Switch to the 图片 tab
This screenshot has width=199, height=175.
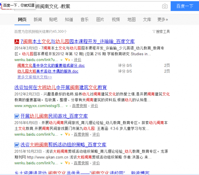tap(100, 19)
